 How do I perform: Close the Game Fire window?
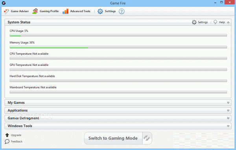coord(230,2)
